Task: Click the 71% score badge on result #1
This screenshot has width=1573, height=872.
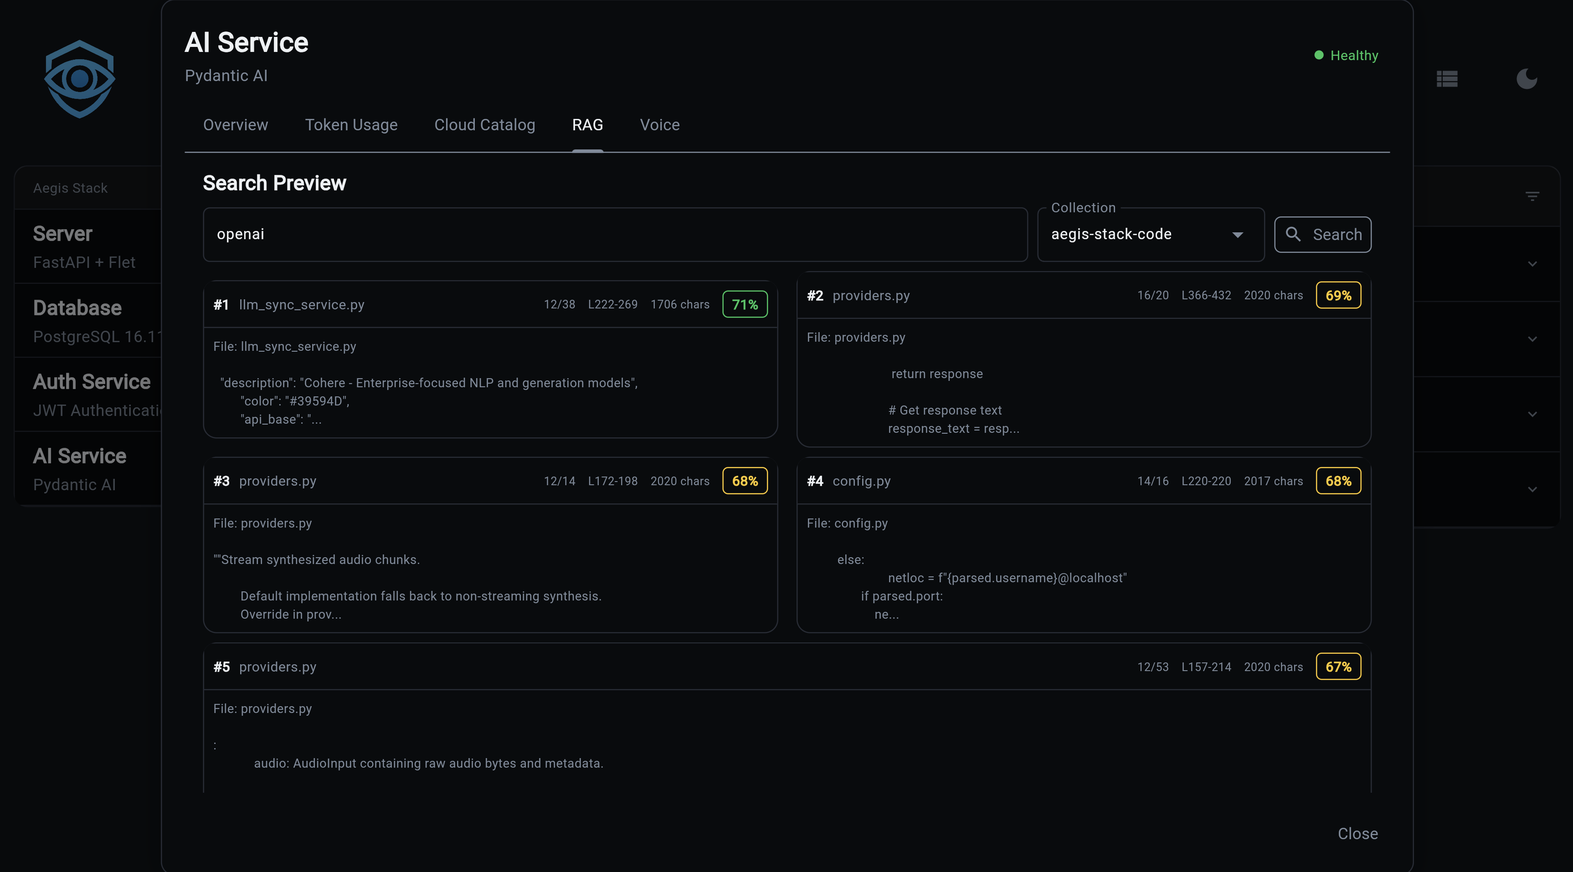Action: pyautogui.click(x=745, y=304)
